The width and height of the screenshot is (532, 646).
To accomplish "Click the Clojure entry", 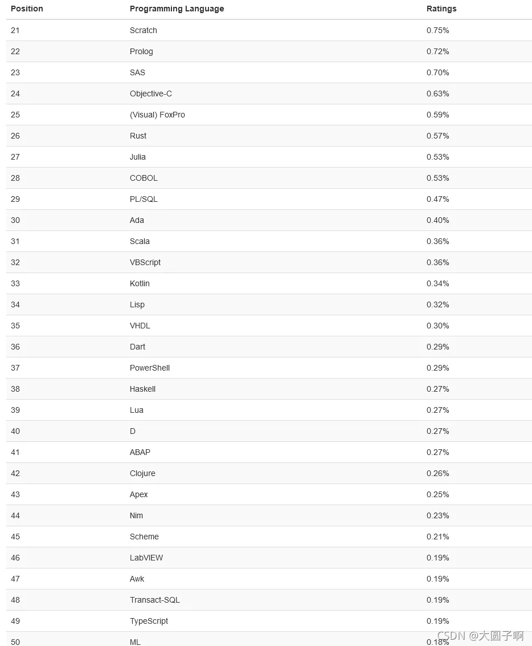I will coord(142,473).
